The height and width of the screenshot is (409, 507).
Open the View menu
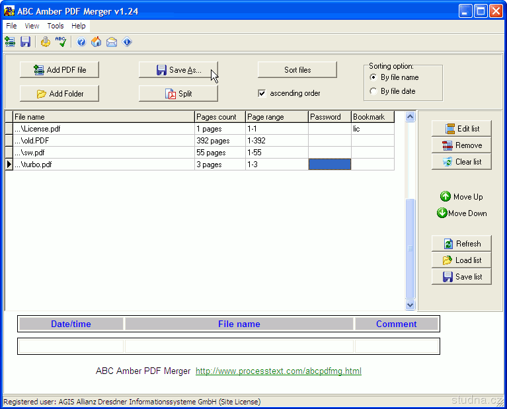(x=32, y=26)
